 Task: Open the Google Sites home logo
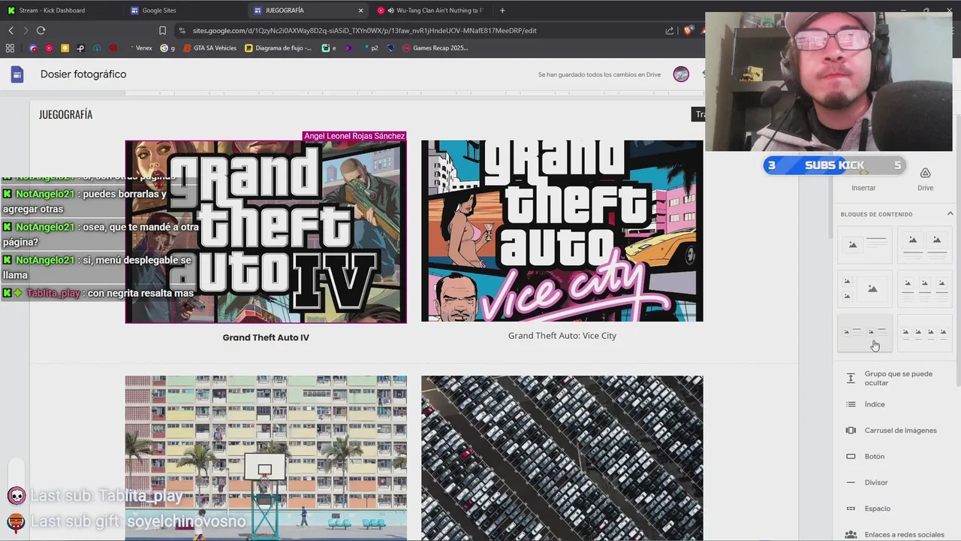(17, 74)
